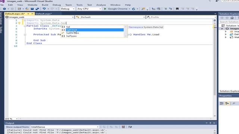Click the Categorized icon in Properties panel
This screenshot has height=134, width=239.
[221, 103]
